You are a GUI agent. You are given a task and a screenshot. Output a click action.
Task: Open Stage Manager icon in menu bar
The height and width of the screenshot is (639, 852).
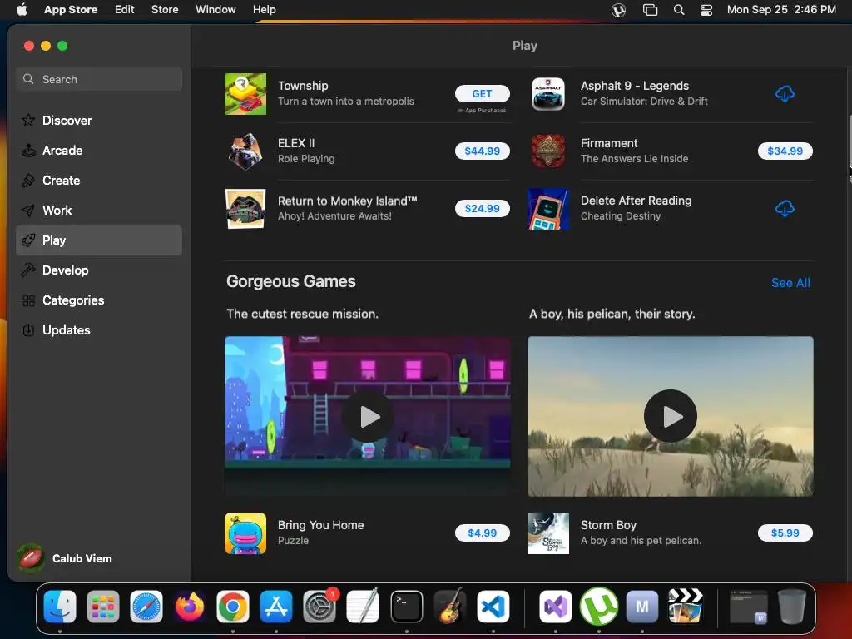(x=650, y=10)
